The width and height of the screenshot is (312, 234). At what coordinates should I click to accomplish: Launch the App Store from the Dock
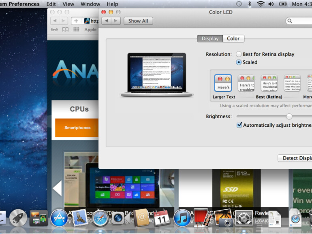[59, 218]
